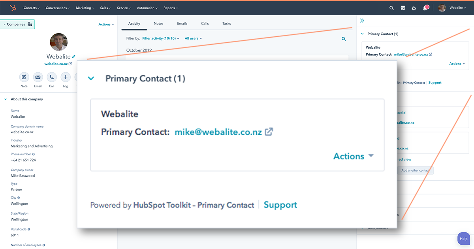Open the Marketing menu

coord(85,8)
